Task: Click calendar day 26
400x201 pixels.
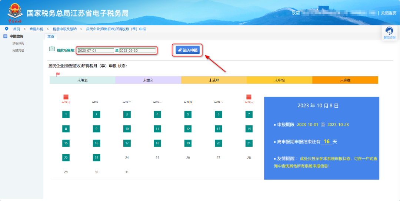Action: point(188,157)
